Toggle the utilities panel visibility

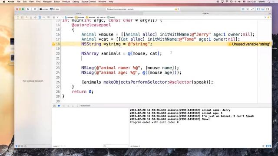(268, 9)
